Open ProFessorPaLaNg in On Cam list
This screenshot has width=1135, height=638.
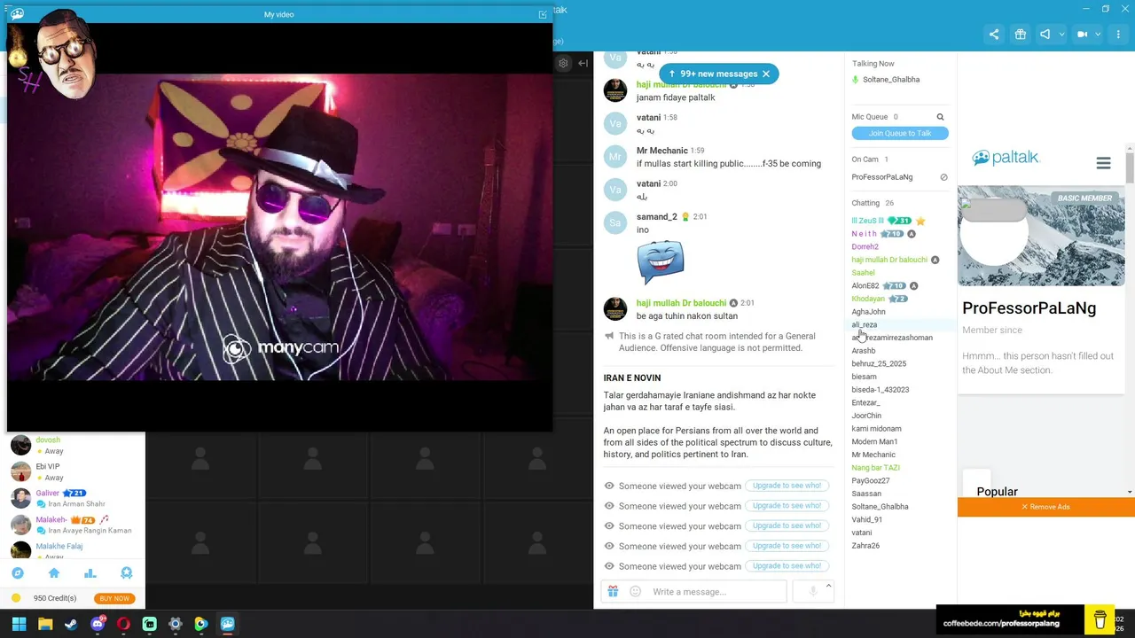882,177
